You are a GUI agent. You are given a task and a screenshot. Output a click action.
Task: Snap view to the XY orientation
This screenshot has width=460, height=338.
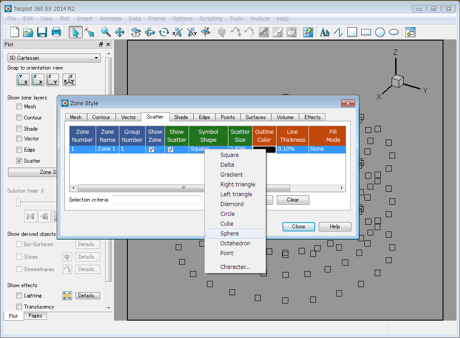pos(23,80)
